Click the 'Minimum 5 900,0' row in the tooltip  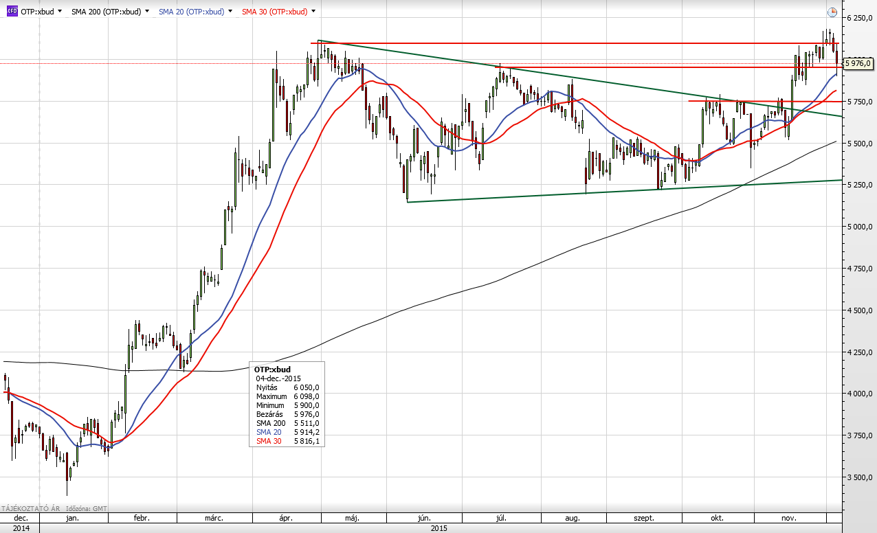(287, 405)
